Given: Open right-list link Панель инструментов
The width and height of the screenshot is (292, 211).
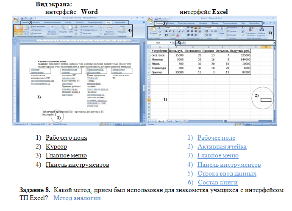Looking at the screenshot, I should [x=229, y=165].
